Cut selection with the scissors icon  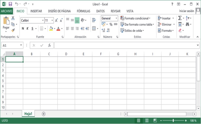click(x=13, y=18)
